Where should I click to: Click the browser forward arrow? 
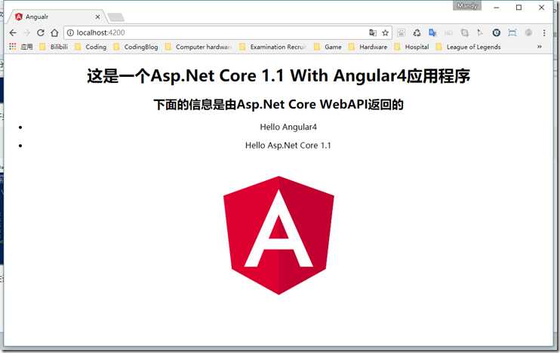(26, 33)
